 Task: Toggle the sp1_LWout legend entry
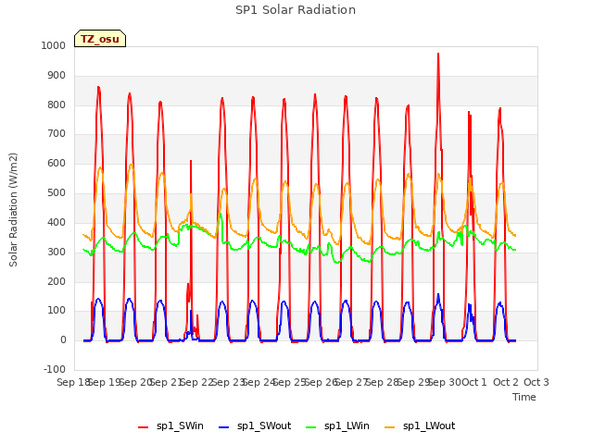pos(420,426)
